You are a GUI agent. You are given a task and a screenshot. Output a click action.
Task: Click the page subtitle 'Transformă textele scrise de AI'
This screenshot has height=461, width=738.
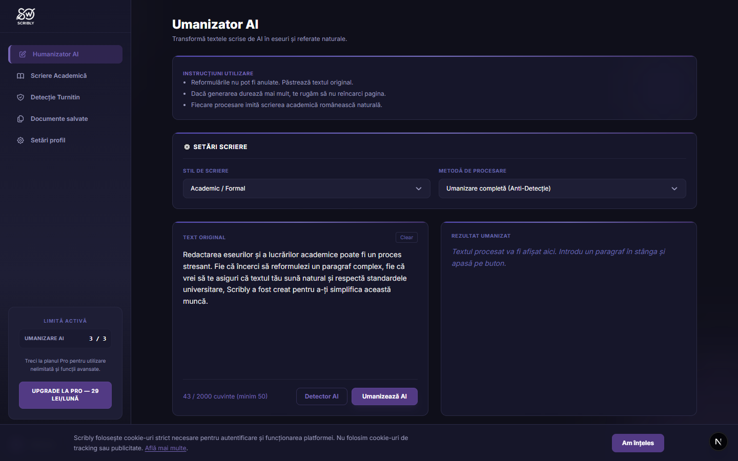(x=260, y=39)
